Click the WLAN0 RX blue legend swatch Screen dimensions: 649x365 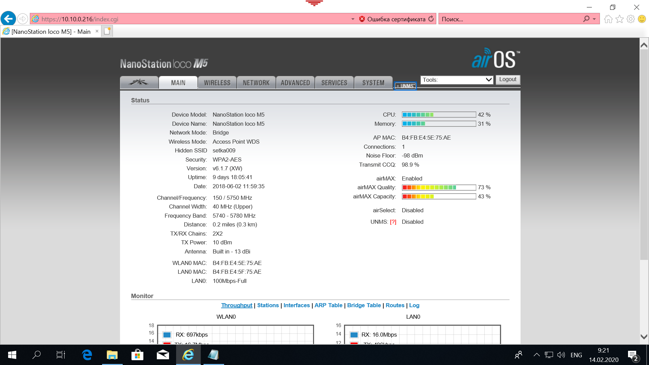click(x=167, y=335)
